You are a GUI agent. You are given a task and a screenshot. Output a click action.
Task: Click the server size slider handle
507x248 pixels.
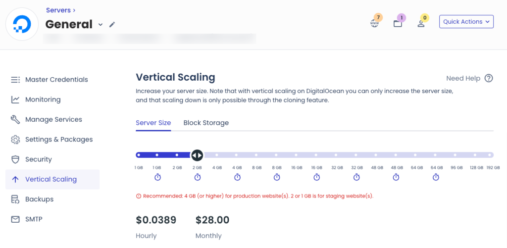(x=197, y=155)
